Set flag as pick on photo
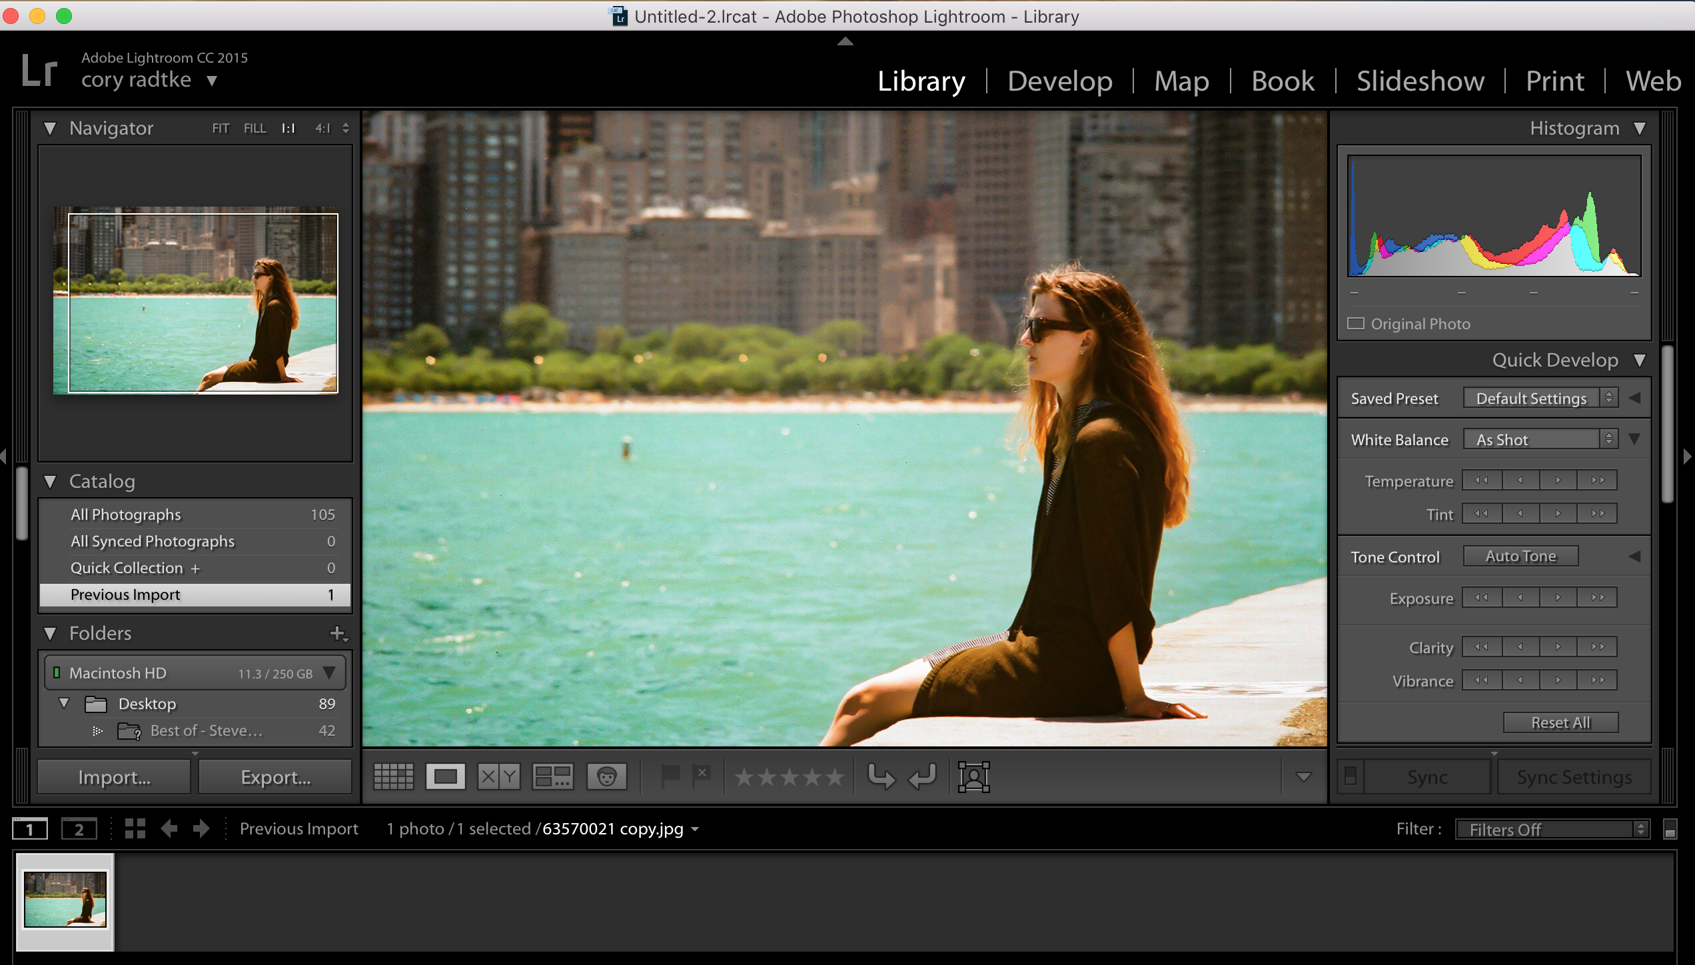This screenshot has height=965, width=1695. pyautogui.click(x=670, y=775)
